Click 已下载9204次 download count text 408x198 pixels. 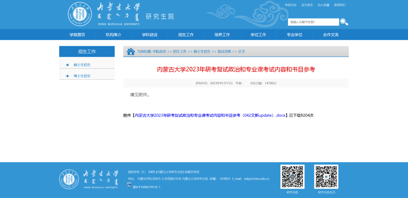301,115
